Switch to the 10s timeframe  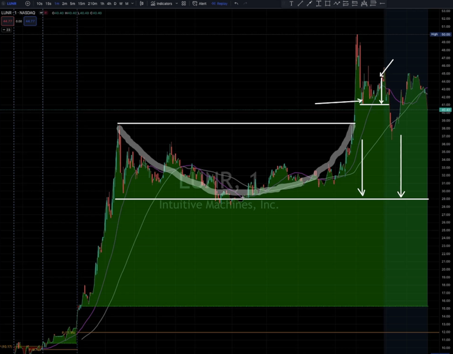click(x=39, y=3)
